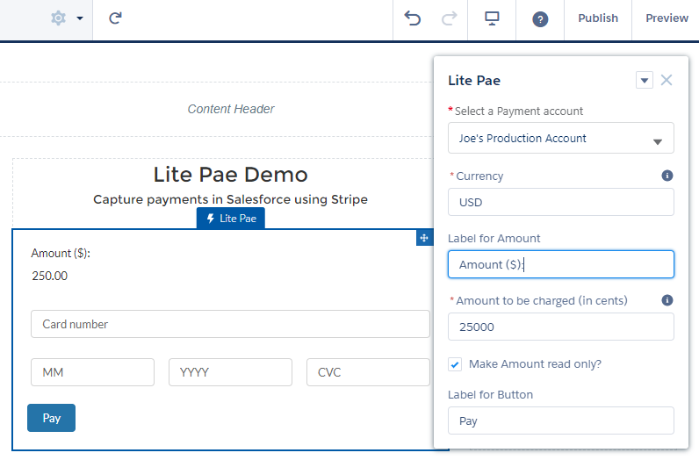699x460 pixels.
Task: Click the YYYY expiry year field
Action: [230, 372]
